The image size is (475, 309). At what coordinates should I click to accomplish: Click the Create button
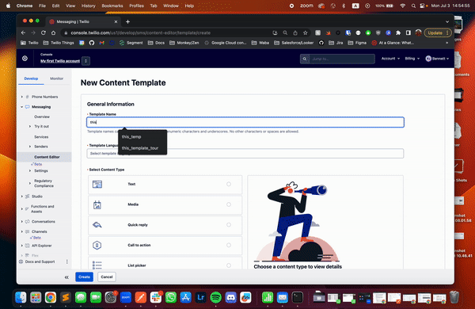tap(84, 277)
